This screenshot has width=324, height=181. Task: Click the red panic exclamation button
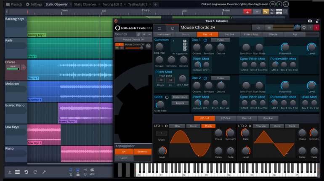(316, 28)
